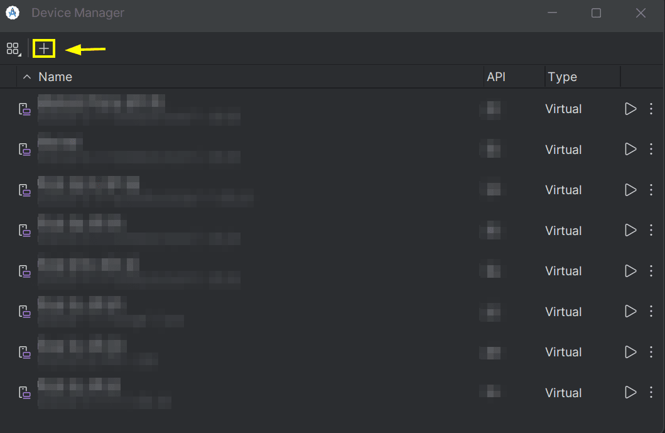Open more actions for the fourth device row

[x=651, y=231]
